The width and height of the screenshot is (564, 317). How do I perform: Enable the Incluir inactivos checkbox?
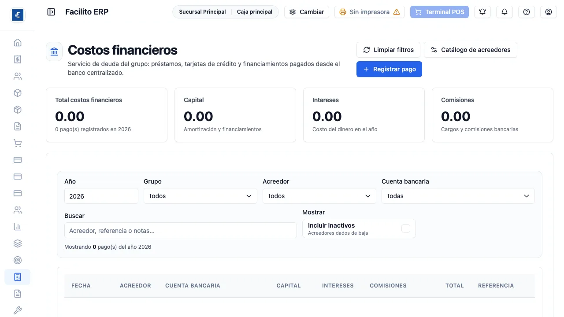(406, 229)
